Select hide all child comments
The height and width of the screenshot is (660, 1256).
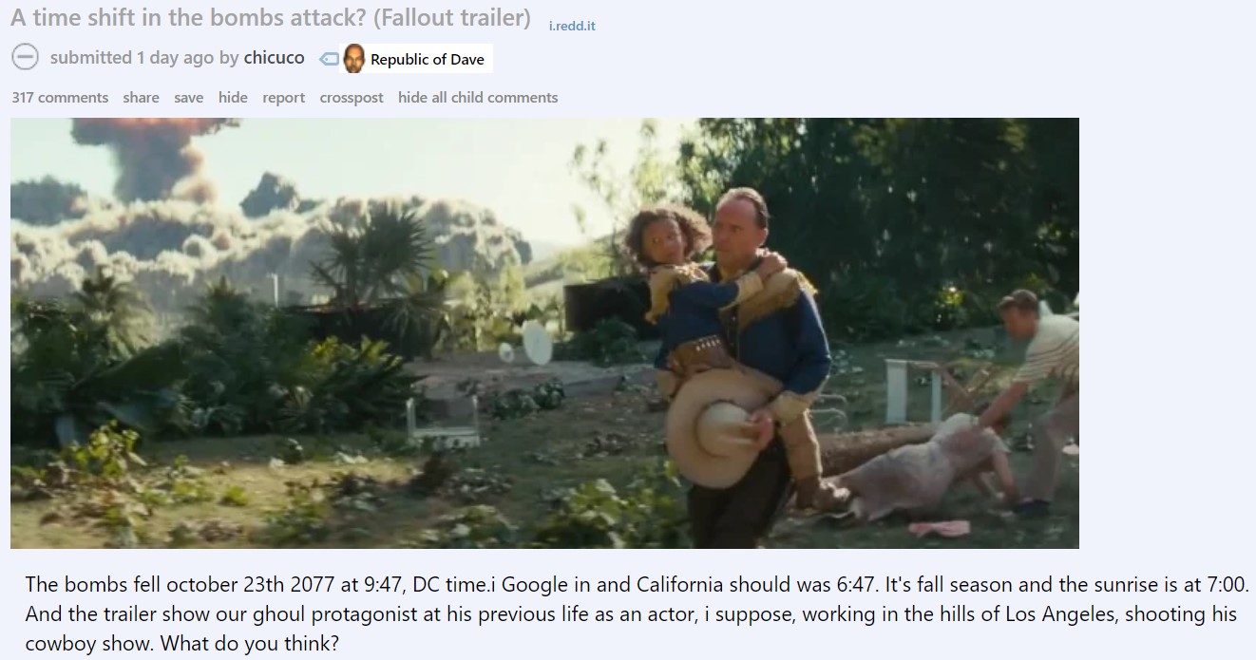pyautogui.click(x=478, y=97)
